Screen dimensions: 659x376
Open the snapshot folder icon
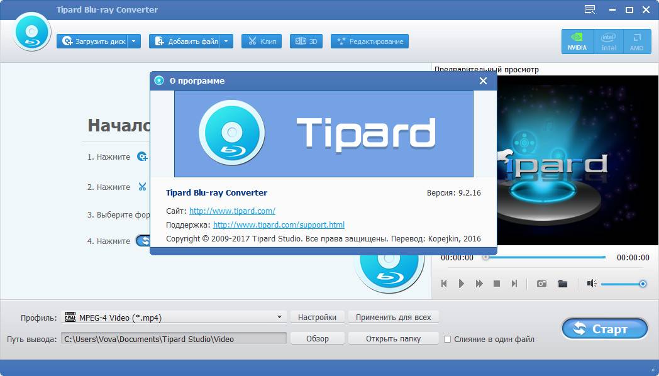[562, 284]
